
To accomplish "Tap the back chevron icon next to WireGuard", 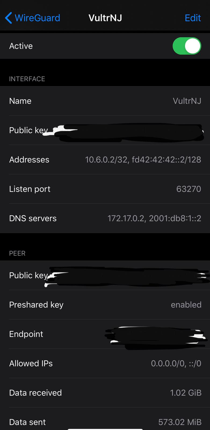I will point(8,18).
